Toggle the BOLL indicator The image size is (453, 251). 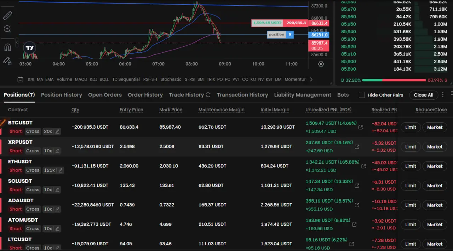104,80
